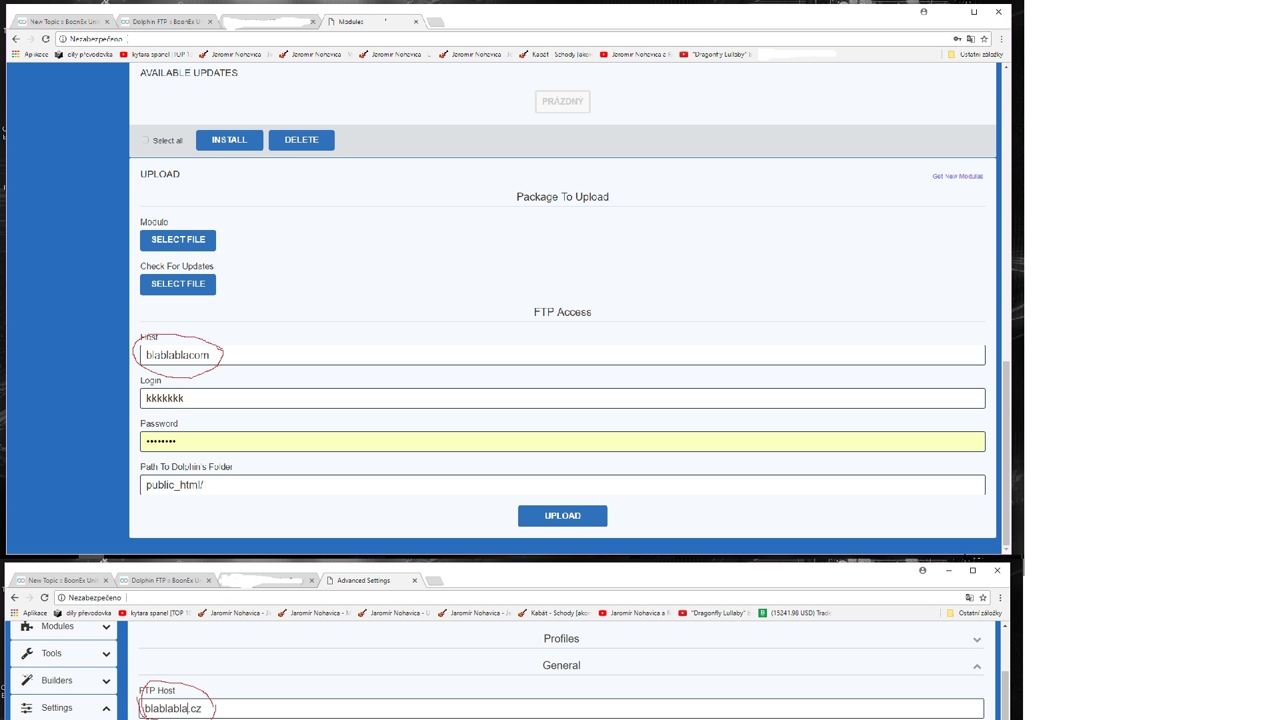1281x720 pixels.
Task: Check the Select all checkbox
Action: [145, 141]
